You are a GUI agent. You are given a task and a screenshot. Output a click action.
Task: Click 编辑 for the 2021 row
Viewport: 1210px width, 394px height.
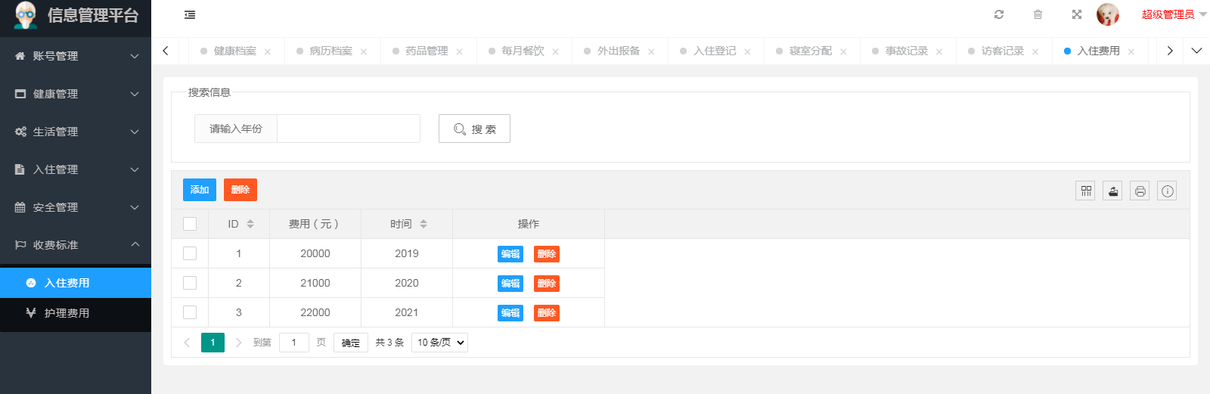pyautogui.click(x=510, y=313)
